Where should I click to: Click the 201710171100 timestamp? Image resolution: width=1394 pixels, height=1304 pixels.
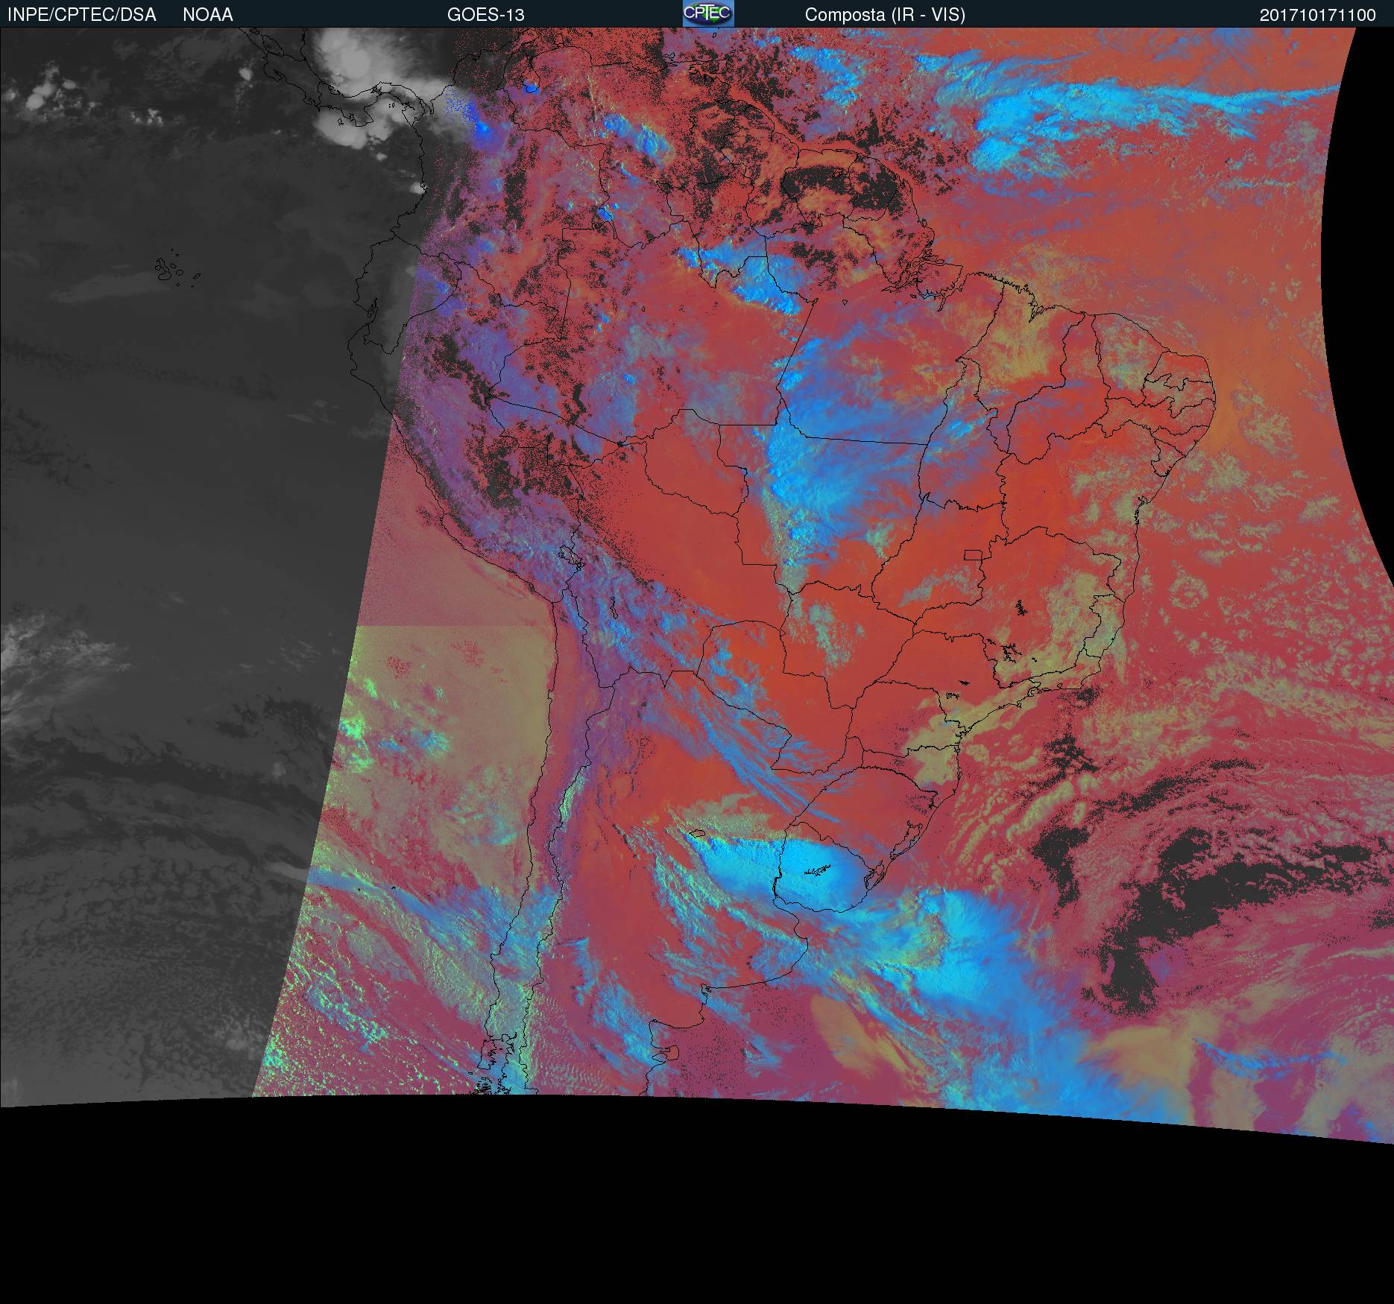(x=1317, y=15)
